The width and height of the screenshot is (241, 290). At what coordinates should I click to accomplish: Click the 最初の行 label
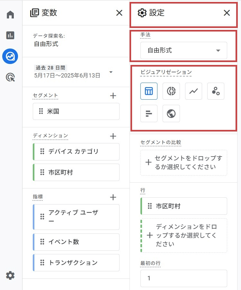pyautogui.click(x=150, y=263)
